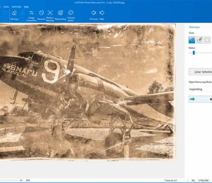Choose the Reduce blurring tool
The height and width of the screenshot is (183, 212).
point(50,16)
